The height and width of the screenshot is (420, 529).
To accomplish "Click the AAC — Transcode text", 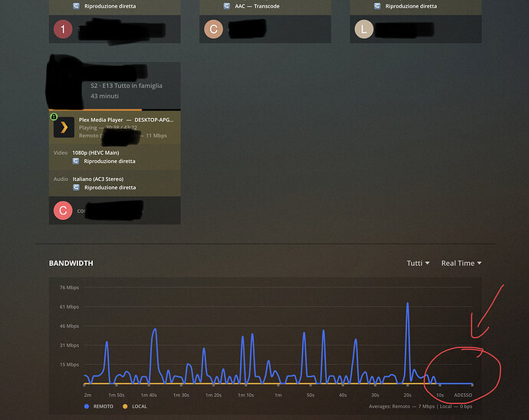I will click(x=257, y=6).
